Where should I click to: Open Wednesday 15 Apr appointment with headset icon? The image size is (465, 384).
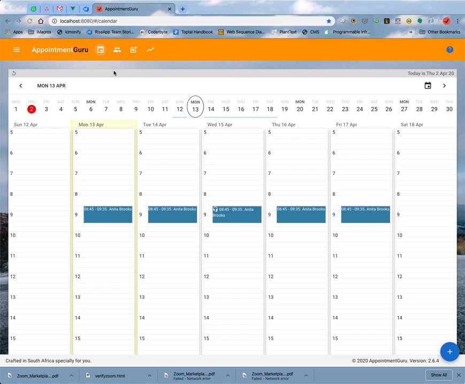click(237, 214)
